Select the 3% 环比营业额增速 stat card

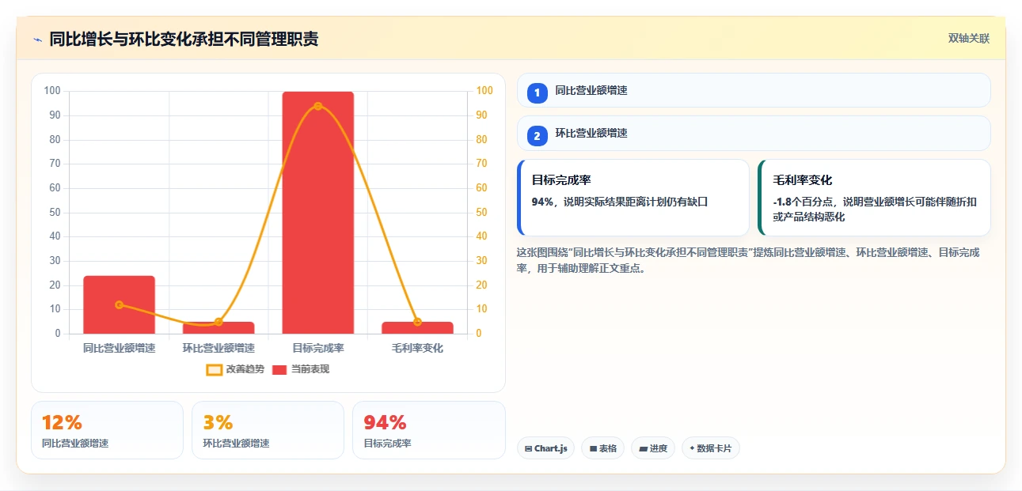(268, 430)
